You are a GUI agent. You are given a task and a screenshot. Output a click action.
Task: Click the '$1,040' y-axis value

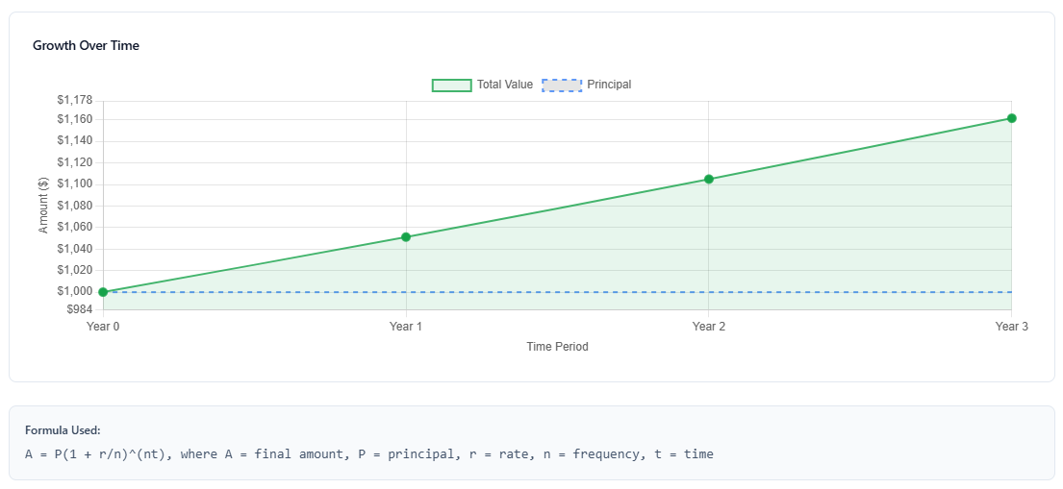[x=75, y=249]
